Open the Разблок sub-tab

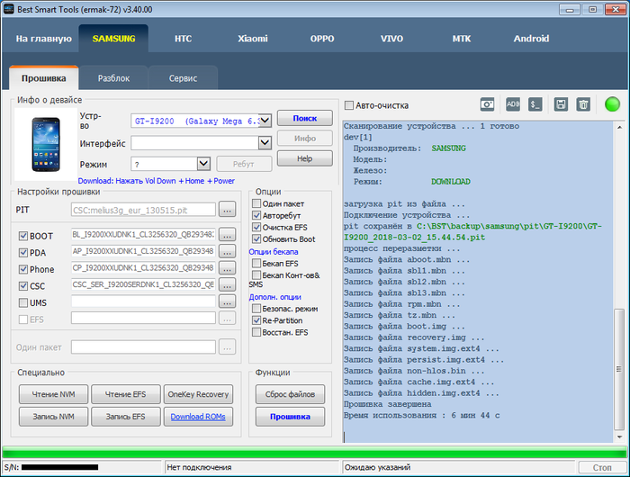113,78
